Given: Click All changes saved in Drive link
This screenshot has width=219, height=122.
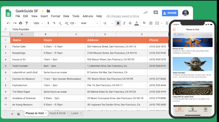Looking at the screenshot, I should point(123,16).
